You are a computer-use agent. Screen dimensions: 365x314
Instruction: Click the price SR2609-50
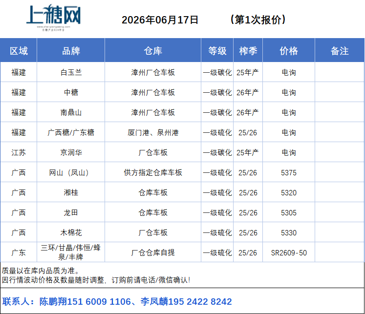289,252
